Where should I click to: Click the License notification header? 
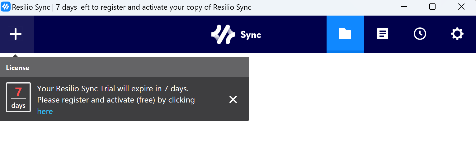click(124, 67)
